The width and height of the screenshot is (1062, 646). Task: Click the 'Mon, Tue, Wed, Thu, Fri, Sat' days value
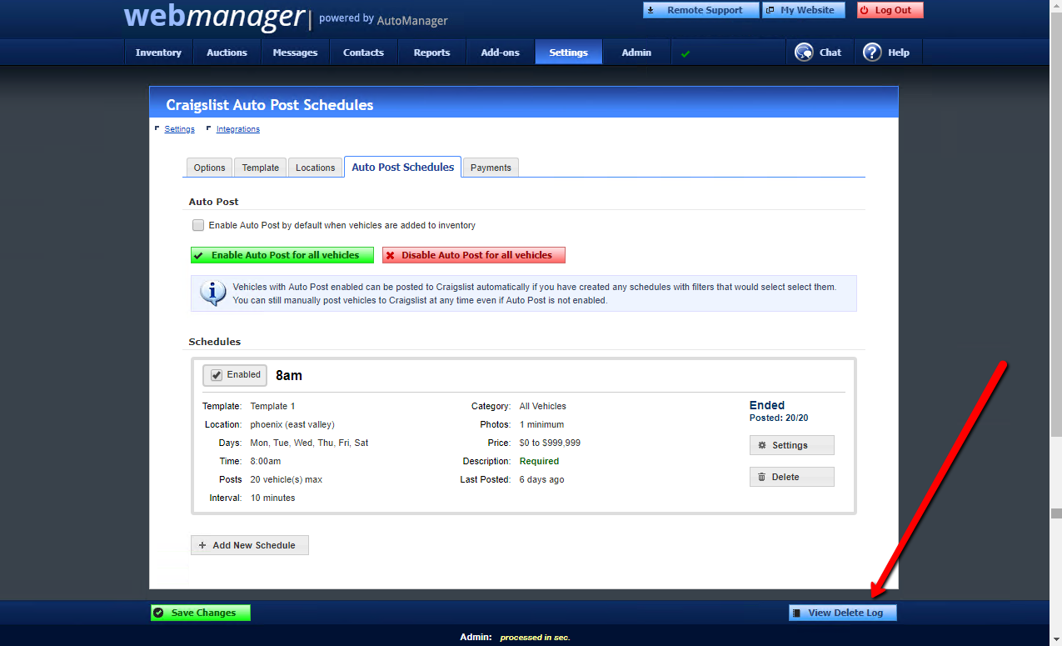309,443
